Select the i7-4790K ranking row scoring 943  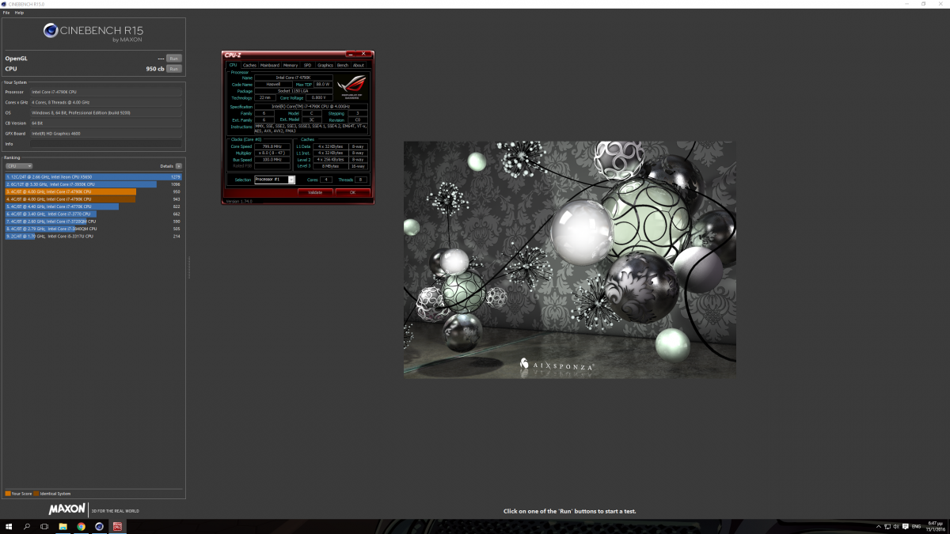coord(93,199)
